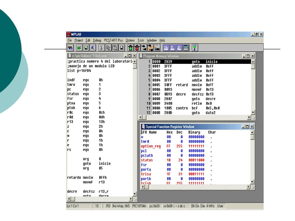The height and width of the screenshot is (221, 295).
Task: Build the project with the green funnel icon
Action: pos(195,48)
